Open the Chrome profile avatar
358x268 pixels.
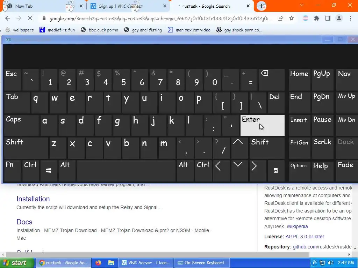[339, 18]
